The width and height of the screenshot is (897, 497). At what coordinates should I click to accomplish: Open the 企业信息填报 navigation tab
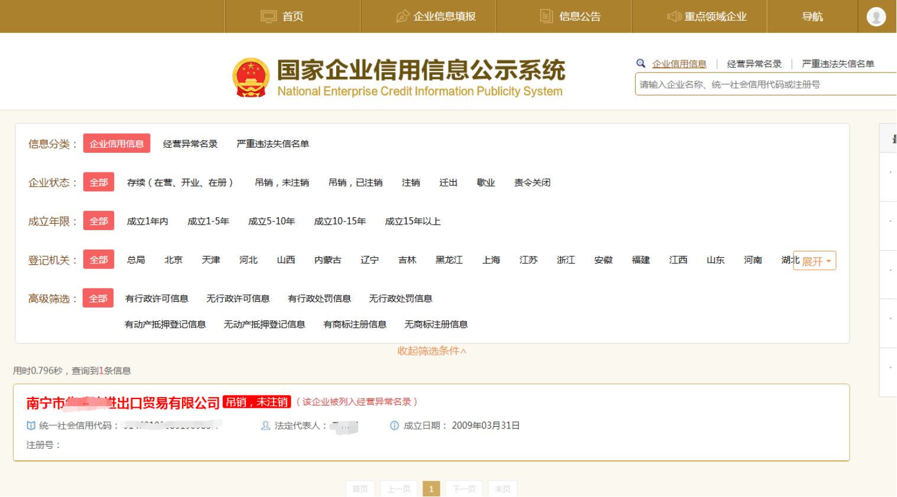click(x=428, y=17)
